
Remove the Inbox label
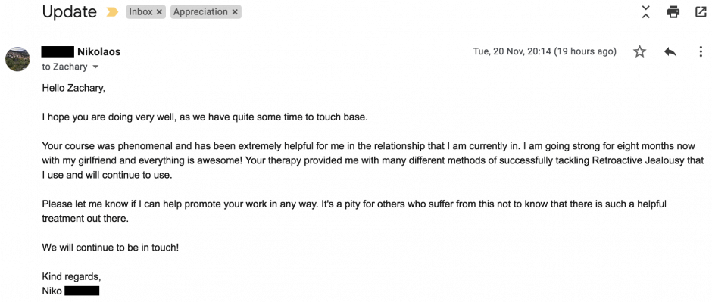point(159,12)
